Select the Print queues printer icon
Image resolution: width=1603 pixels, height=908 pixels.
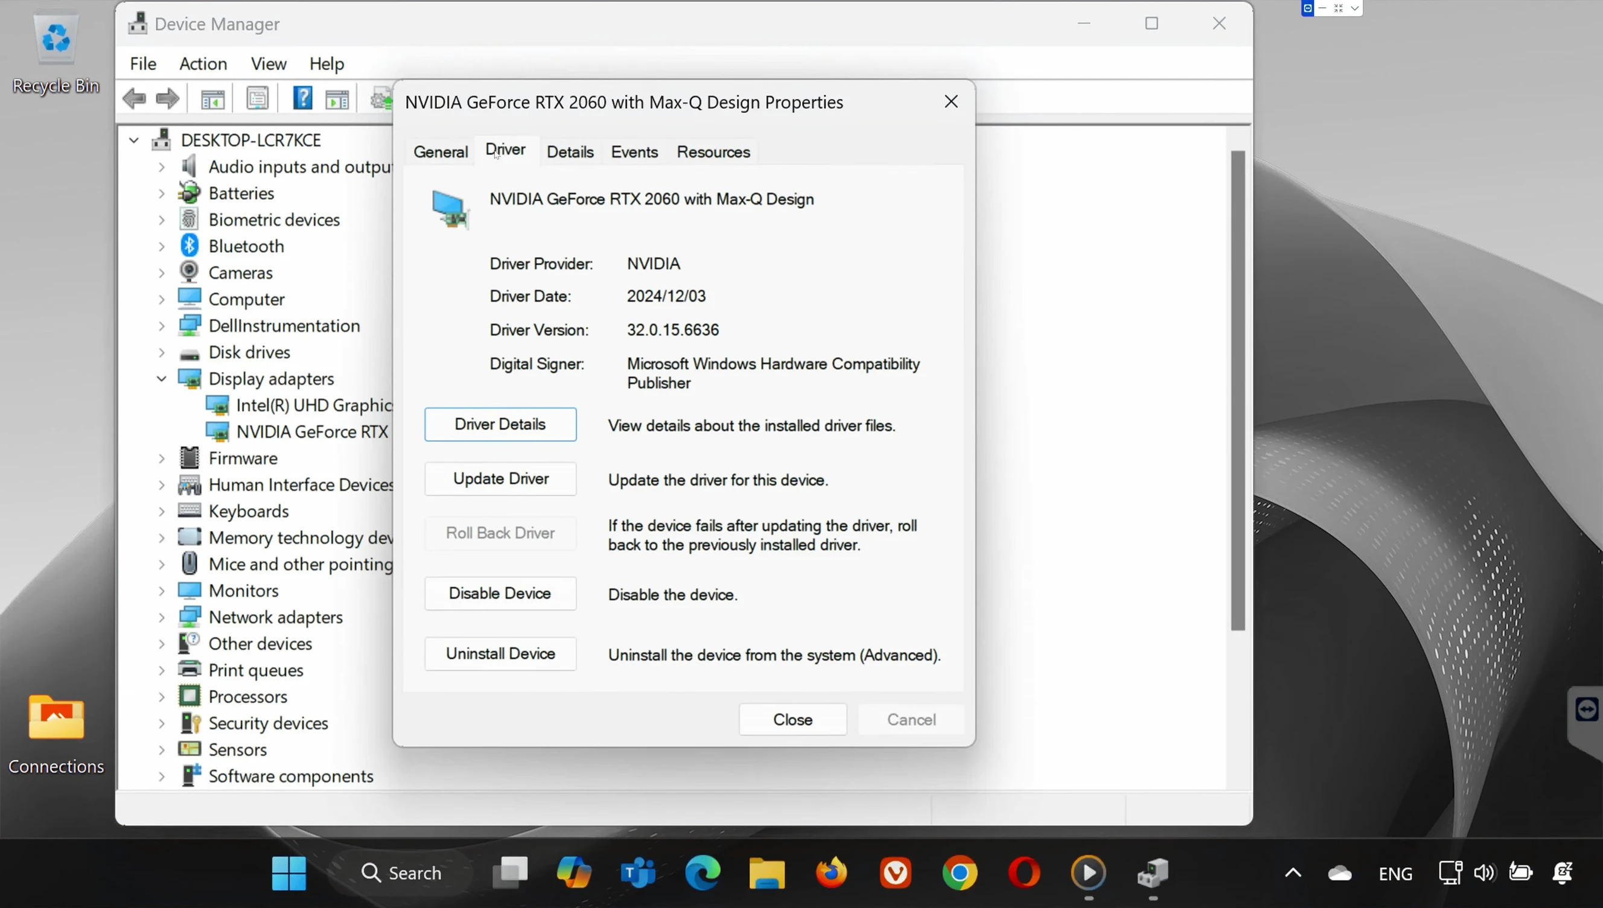(189, 669)
